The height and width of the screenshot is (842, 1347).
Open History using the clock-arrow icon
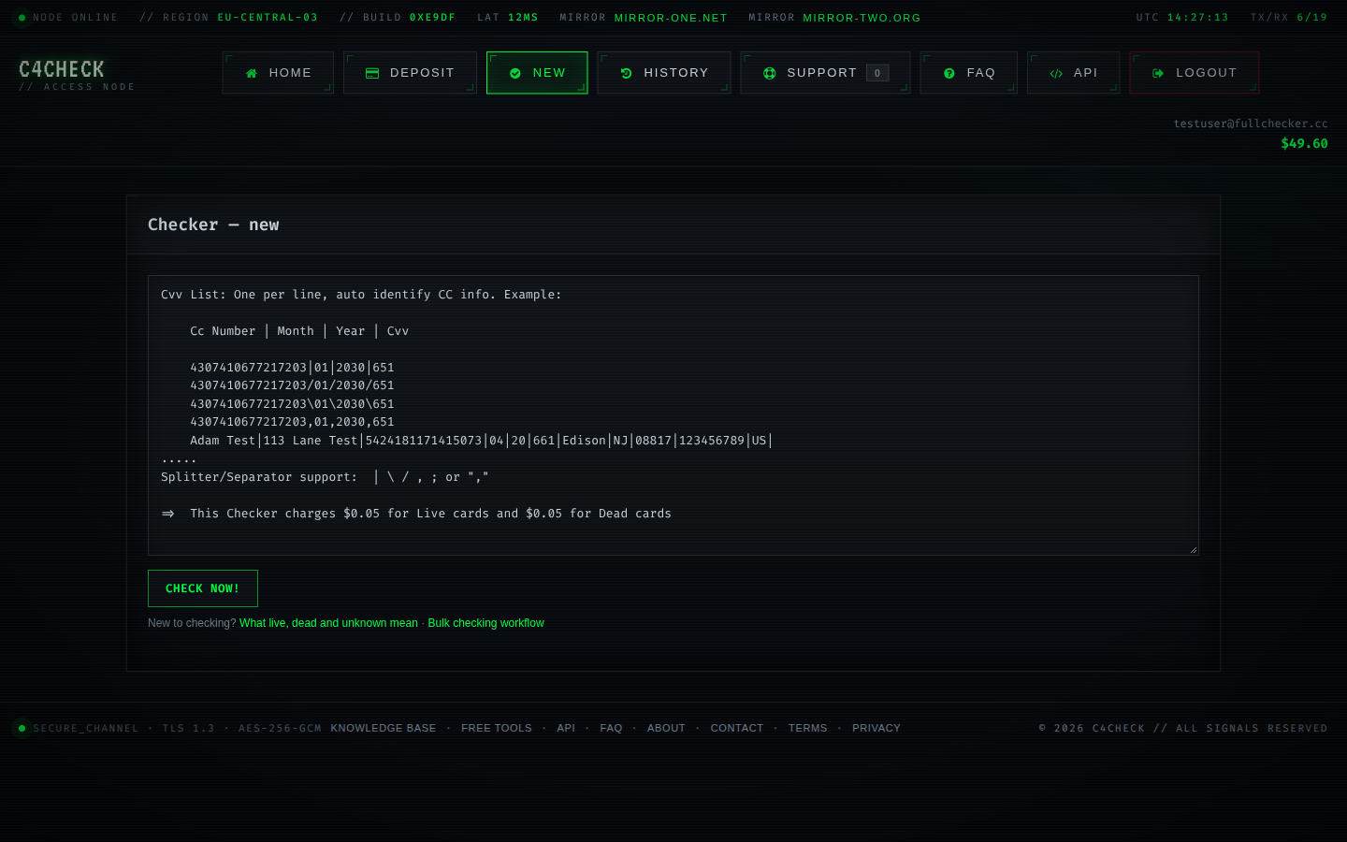coord(627,73)
